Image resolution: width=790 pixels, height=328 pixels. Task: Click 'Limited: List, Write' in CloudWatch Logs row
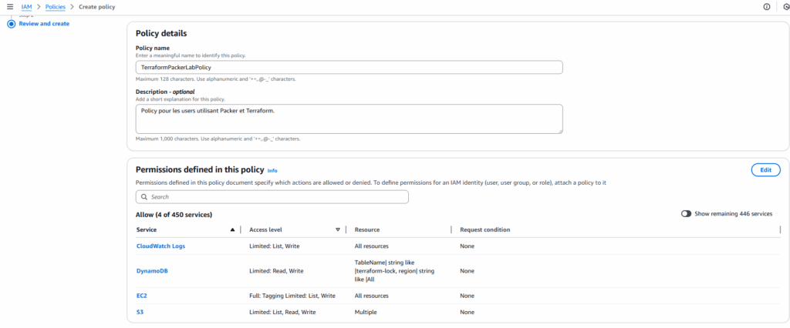275,246
